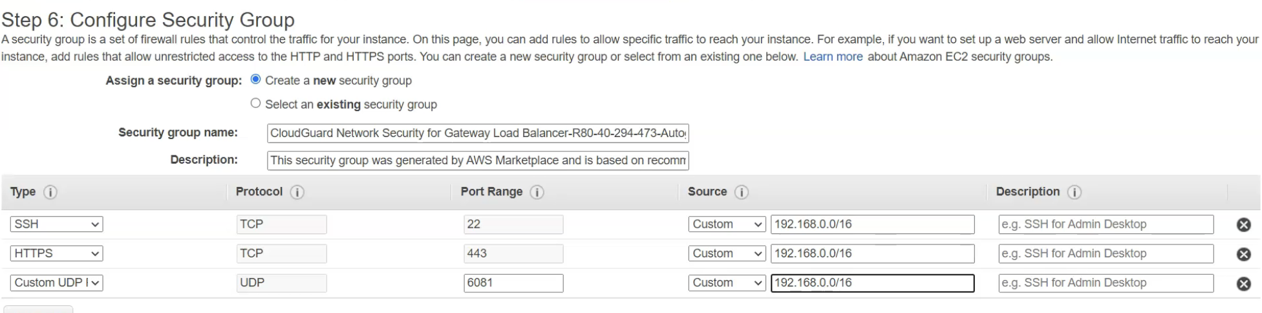
Task: Click the info icon next to Source
Action: pyautogui.click(x=742, y=193)
